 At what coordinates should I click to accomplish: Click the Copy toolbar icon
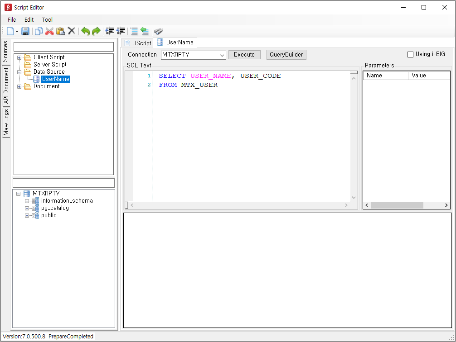[x=39, y=31]
